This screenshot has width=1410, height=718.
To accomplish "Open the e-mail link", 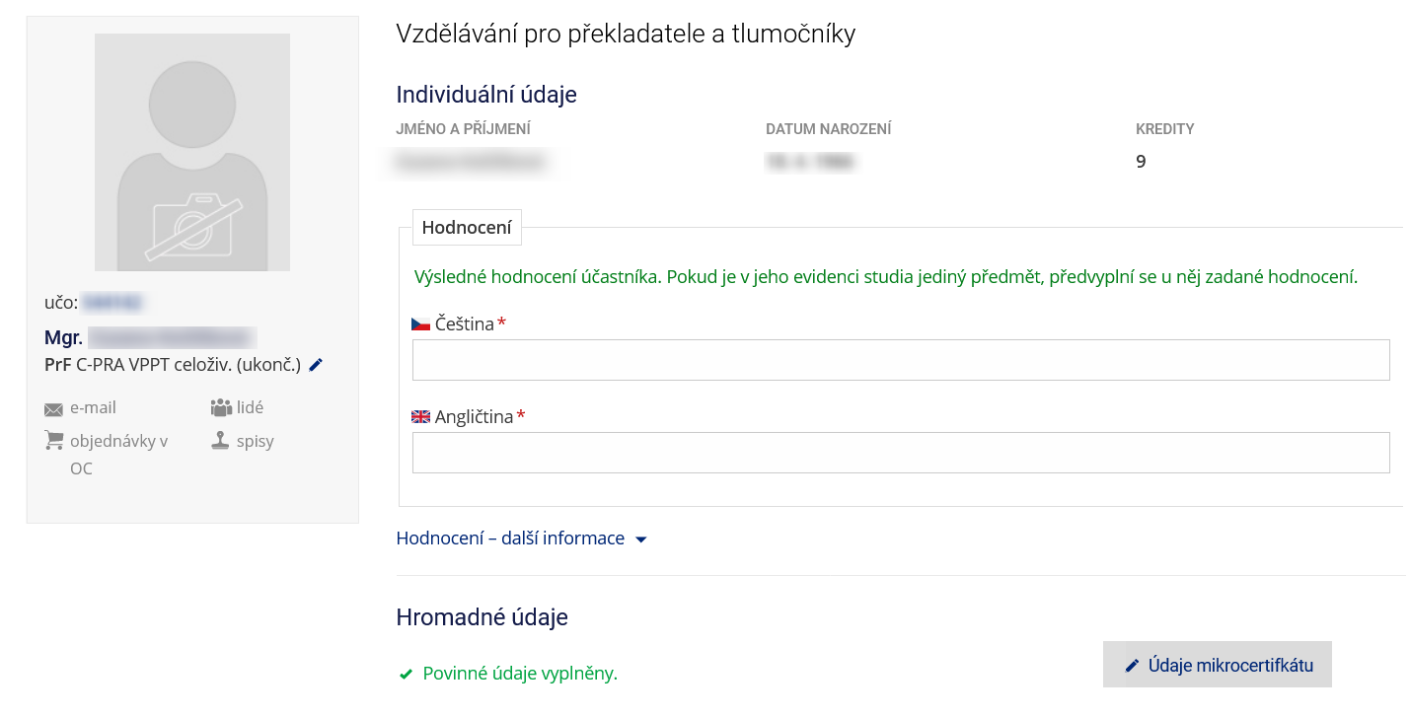I will [93, 407].
